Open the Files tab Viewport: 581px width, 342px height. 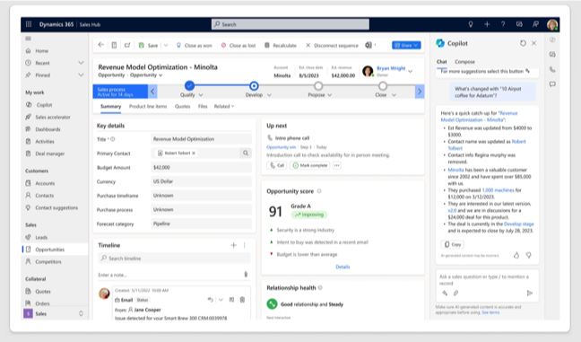pyautogui.click(x=203, y=107)
